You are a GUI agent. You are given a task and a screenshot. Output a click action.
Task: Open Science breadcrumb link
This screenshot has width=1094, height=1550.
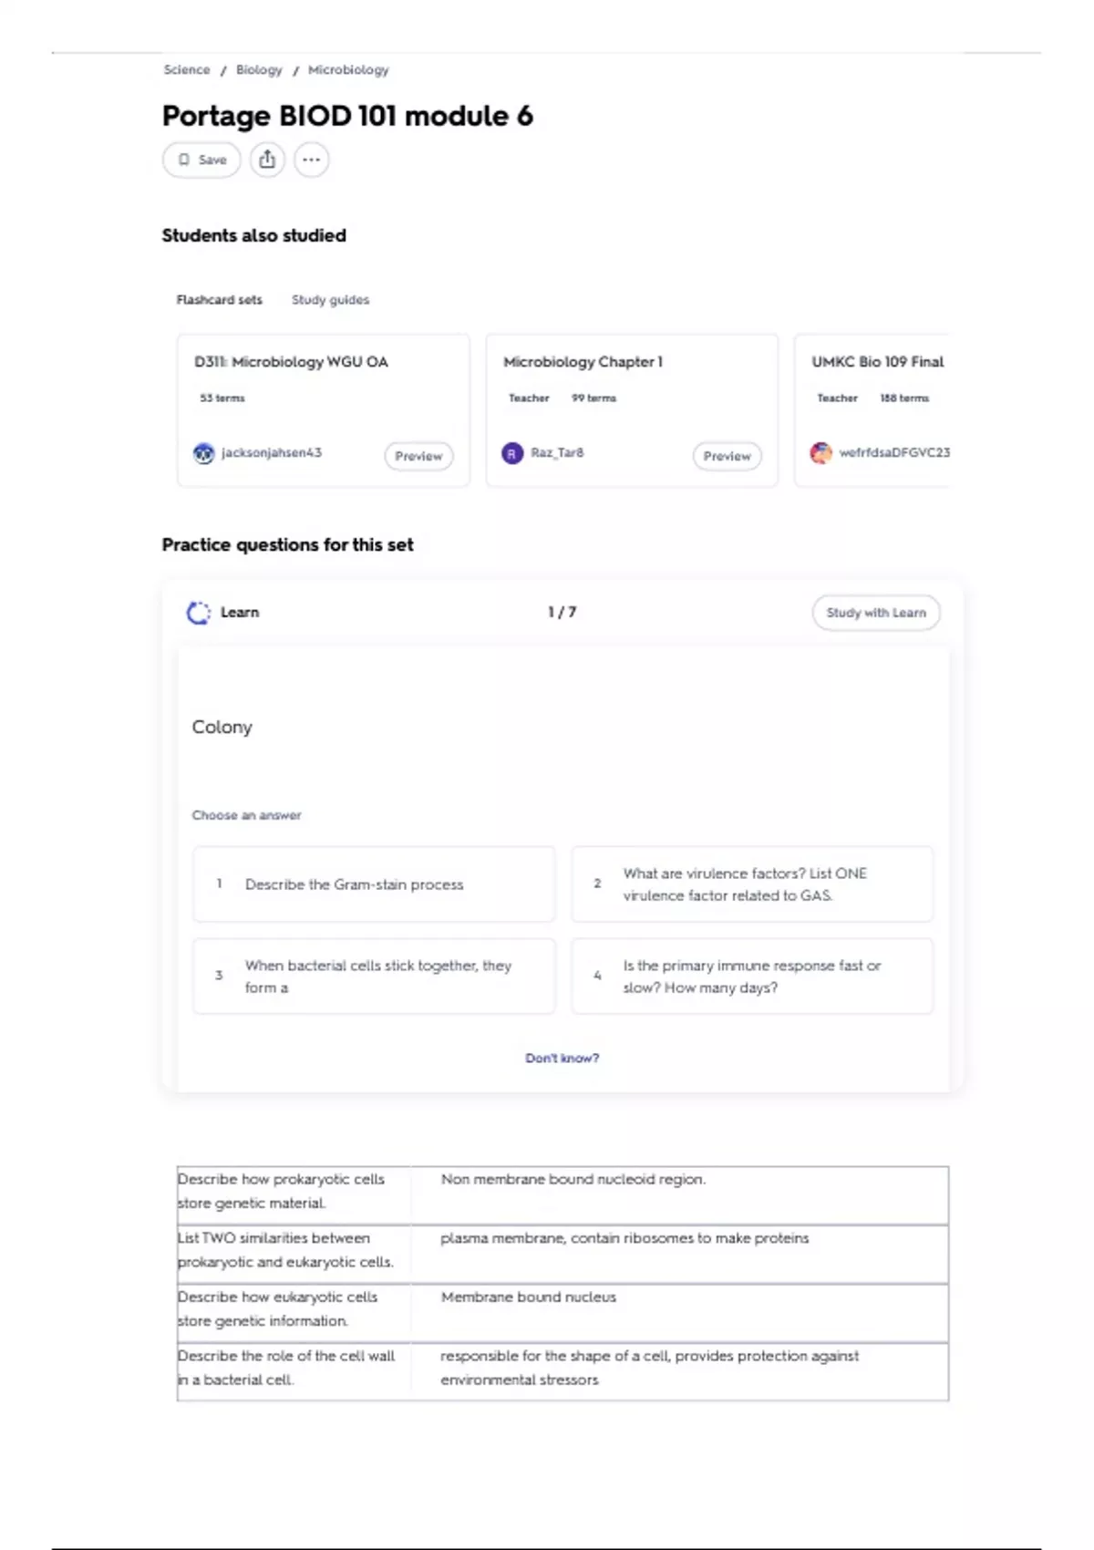click(187, 70)
